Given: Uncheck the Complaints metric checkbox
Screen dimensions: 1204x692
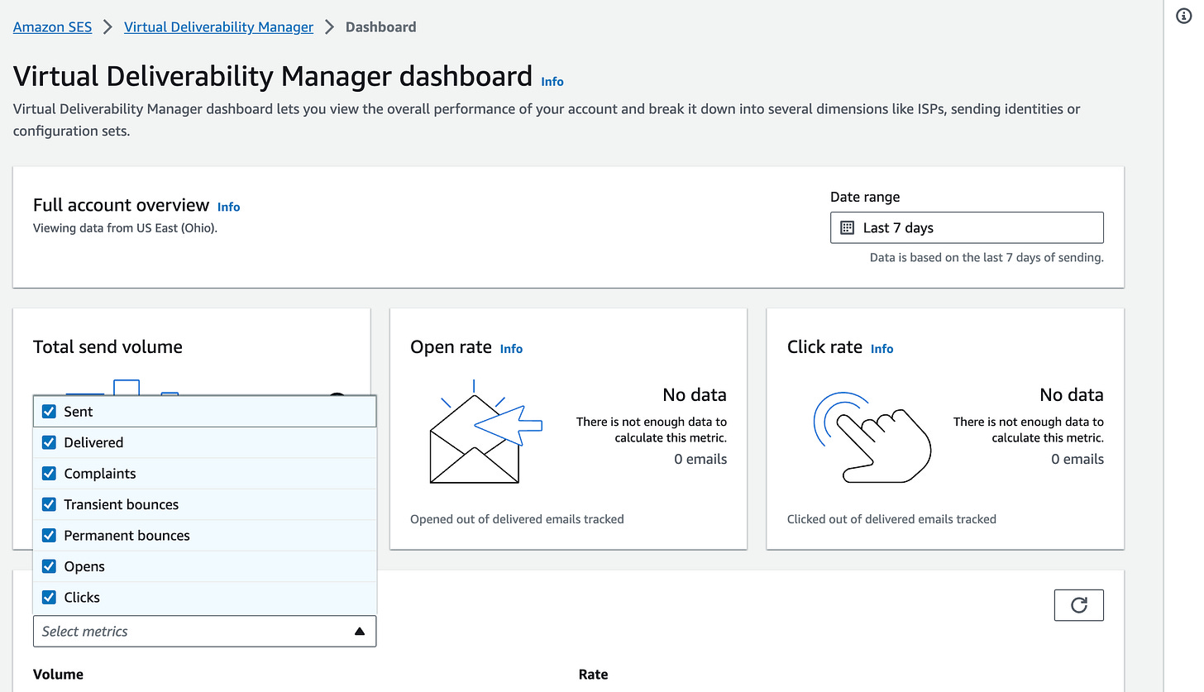Looking at the screenshot, I should click(x=49, y=474).
